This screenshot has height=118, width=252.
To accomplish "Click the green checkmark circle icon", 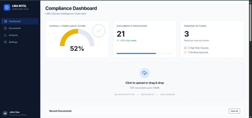I will coord(99,31).
